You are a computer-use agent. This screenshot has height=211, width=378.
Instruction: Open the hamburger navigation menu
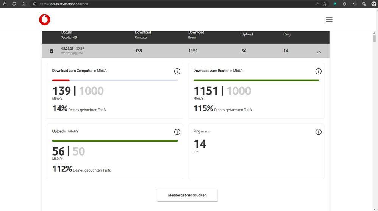329,20
